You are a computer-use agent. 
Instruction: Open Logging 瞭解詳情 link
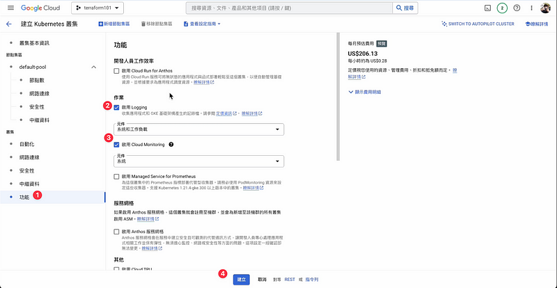(x=252, y=113)
